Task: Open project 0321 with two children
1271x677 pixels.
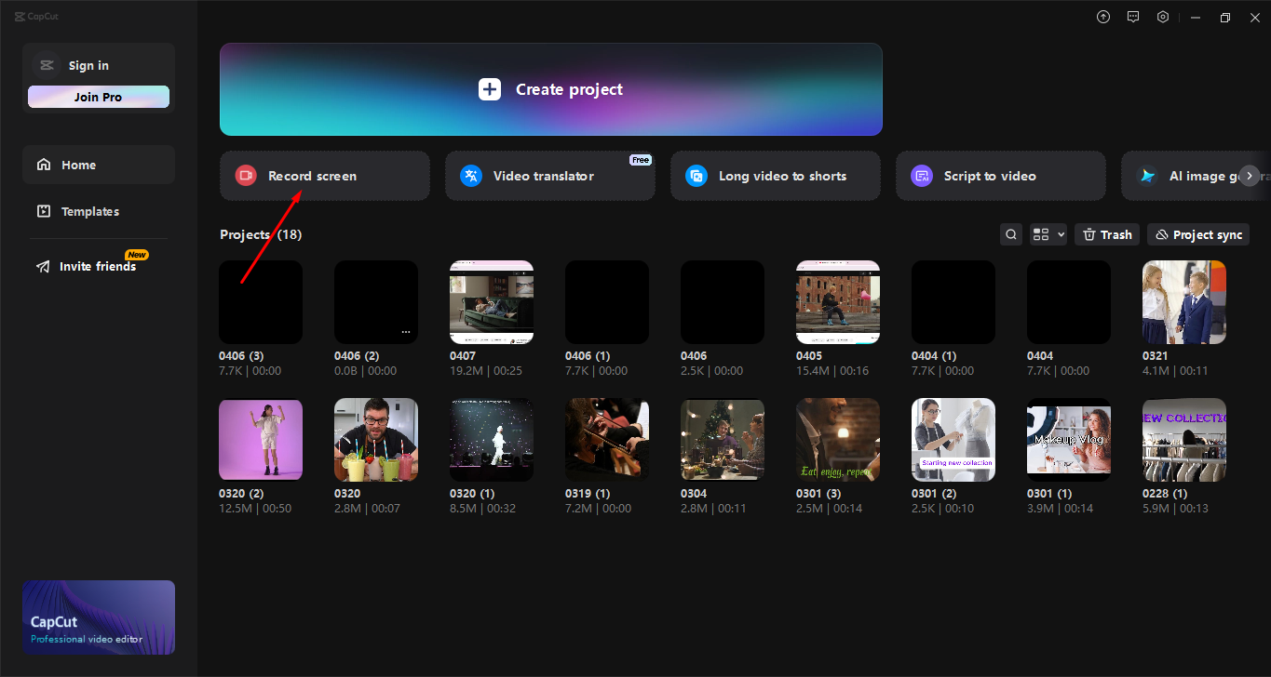Action: (1184, 302)
